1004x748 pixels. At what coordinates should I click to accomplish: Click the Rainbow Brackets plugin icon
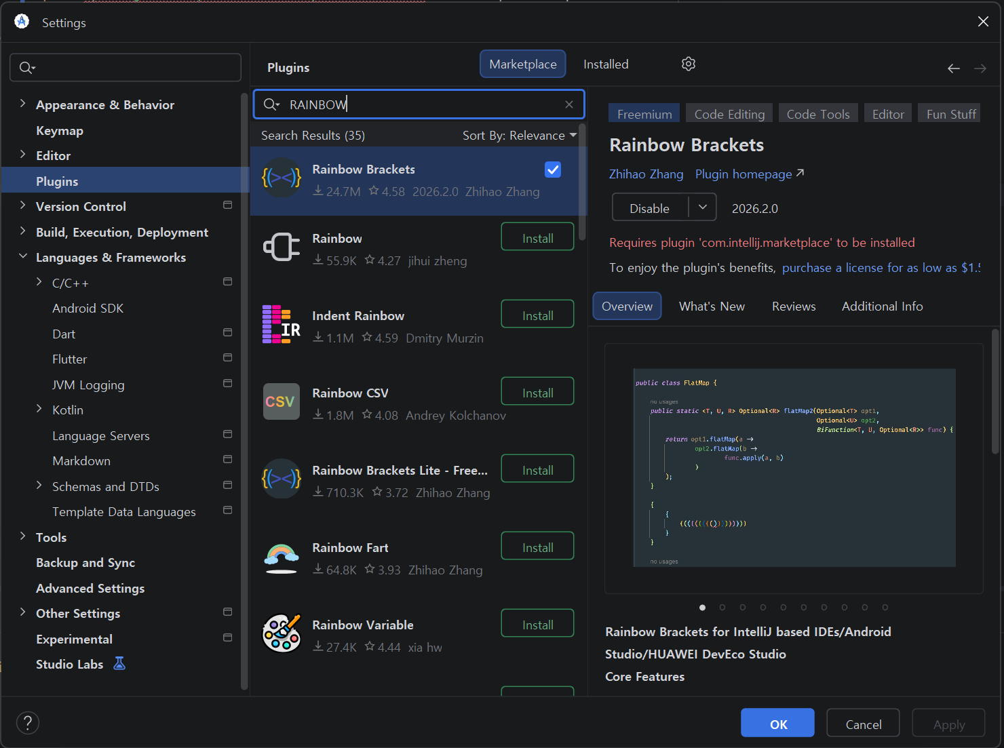coord(282,178)
